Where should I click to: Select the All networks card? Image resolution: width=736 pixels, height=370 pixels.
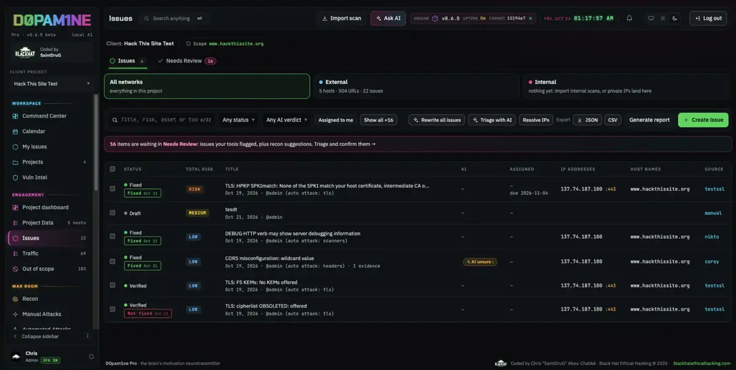pos(207,86)
